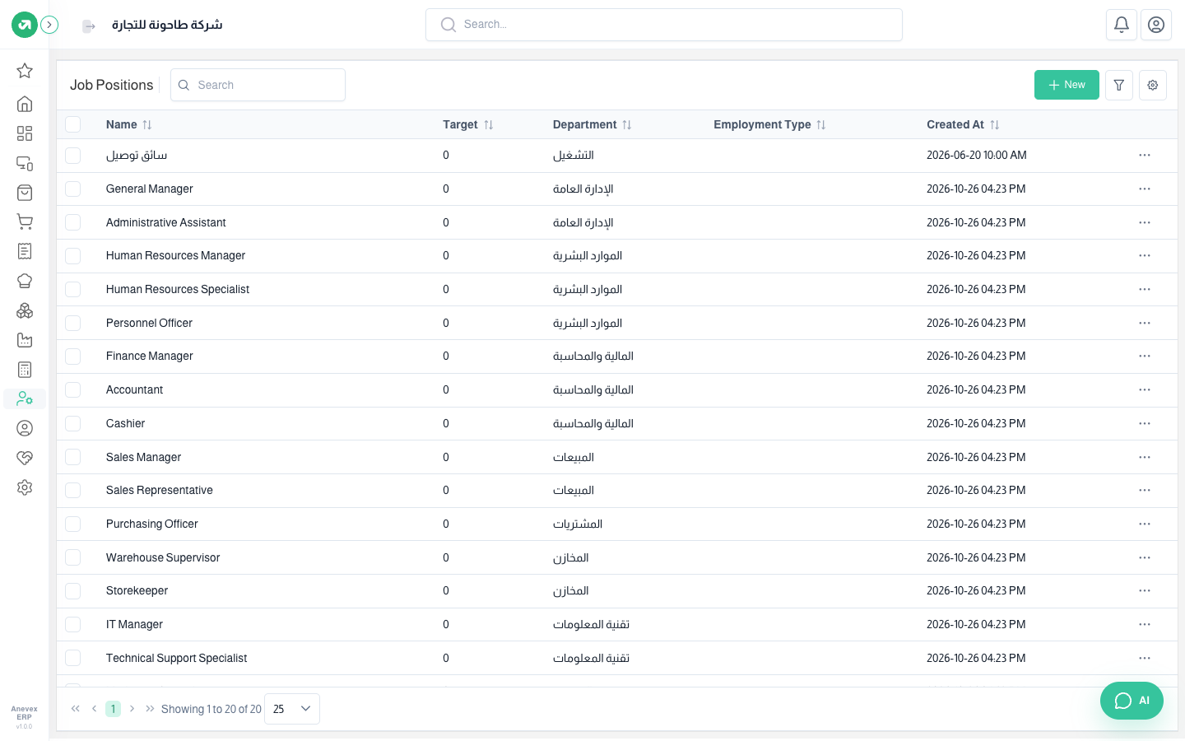Open actions menu for Storekeeper row

[1145, 590]
